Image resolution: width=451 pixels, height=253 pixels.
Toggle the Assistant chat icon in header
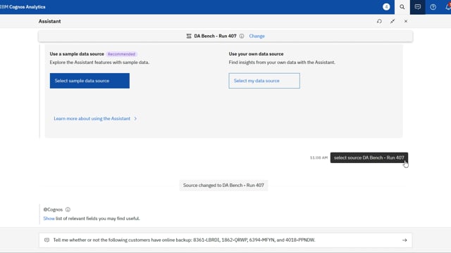pyautogui.click(x=418, y=7)
